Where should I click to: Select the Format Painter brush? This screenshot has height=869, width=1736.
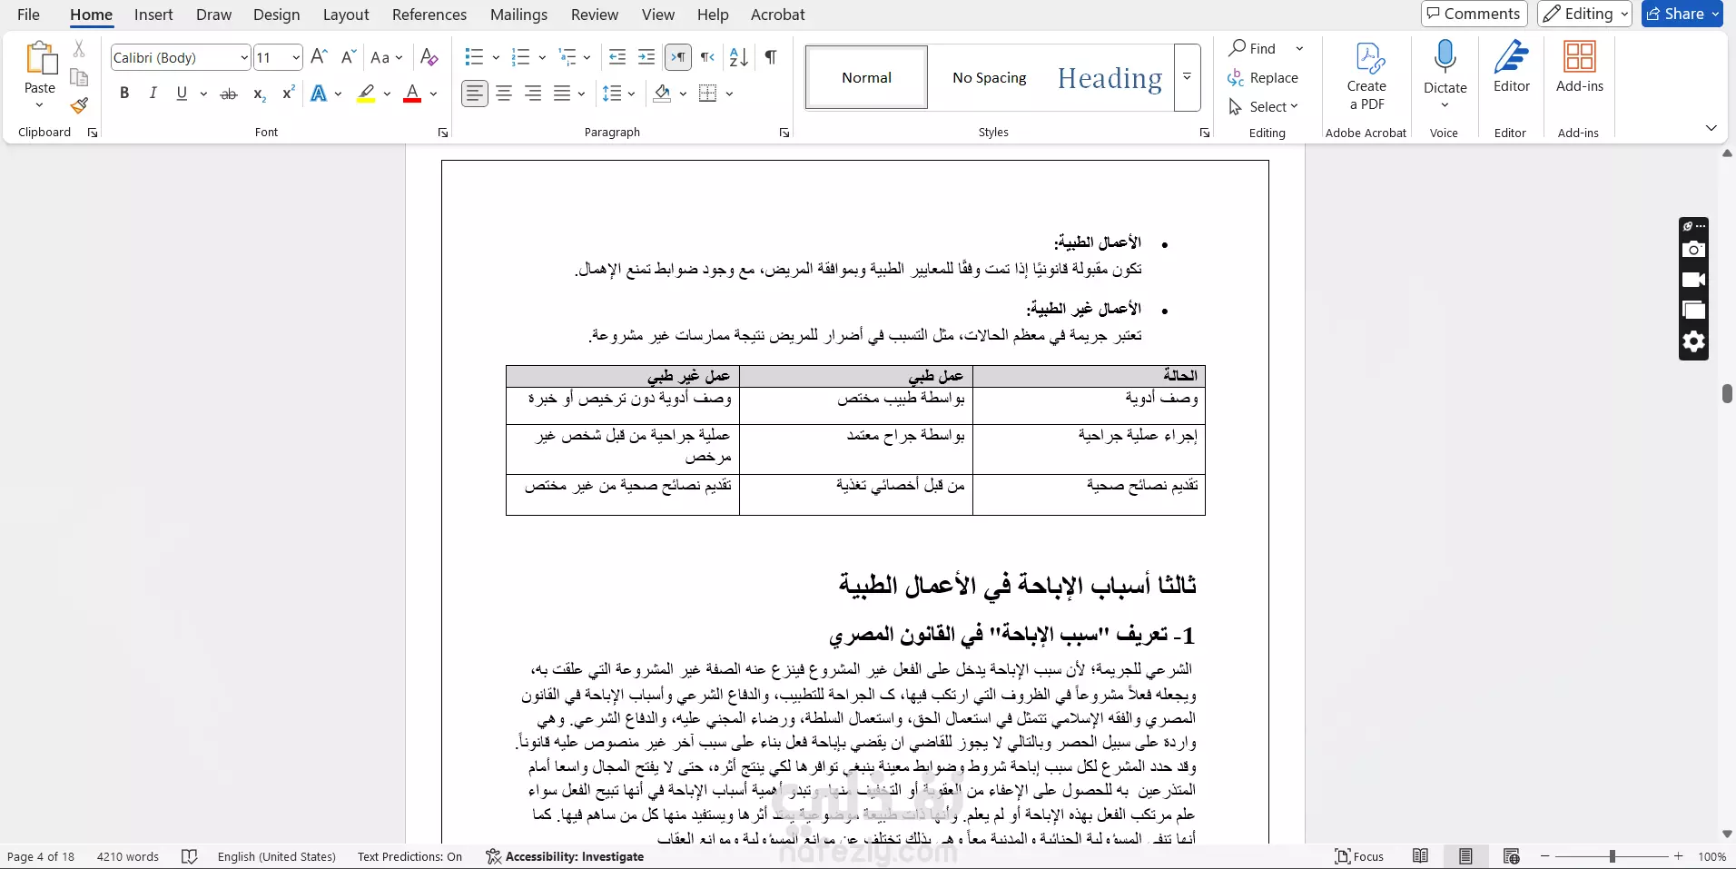pos(79,105)
